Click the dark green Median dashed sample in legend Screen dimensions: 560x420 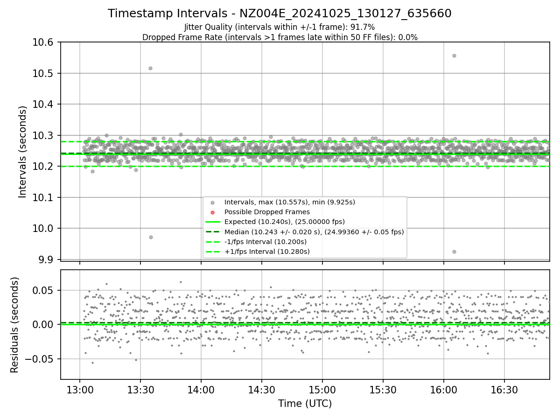(213, 232)
